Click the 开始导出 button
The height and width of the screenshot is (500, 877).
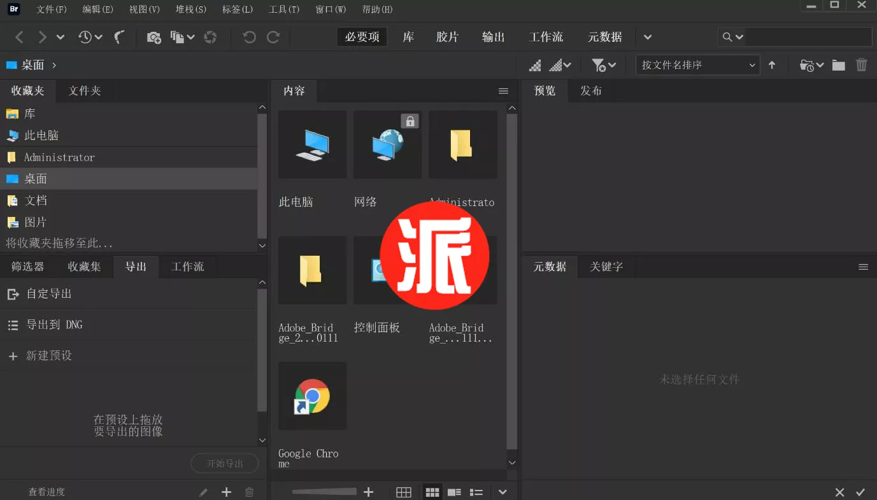(225, 464)
